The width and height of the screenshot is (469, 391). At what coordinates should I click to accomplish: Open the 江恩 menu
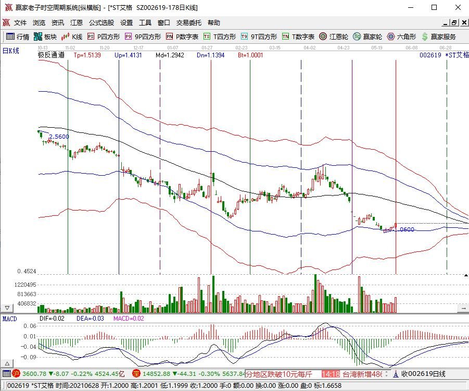tap(77, 23)
